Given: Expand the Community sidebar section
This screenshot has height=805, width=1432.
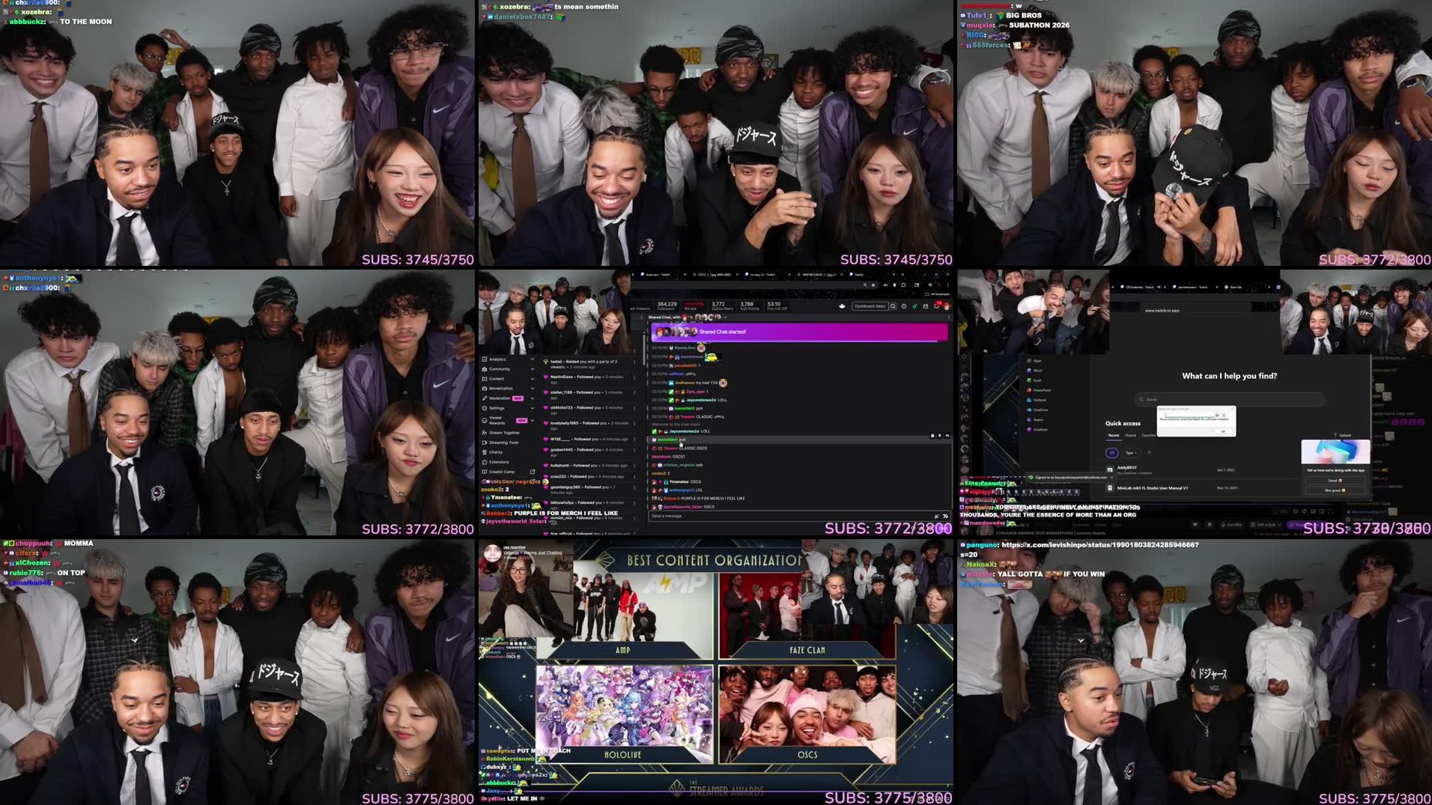Looking at the screenshot, I should (x=532, y=369).
